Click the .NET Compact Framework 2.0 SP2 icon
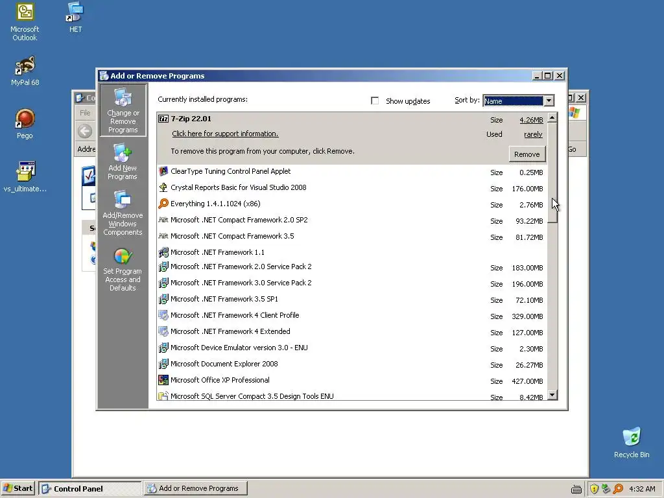Screen dimensions: 664x498 click(163, 220)
